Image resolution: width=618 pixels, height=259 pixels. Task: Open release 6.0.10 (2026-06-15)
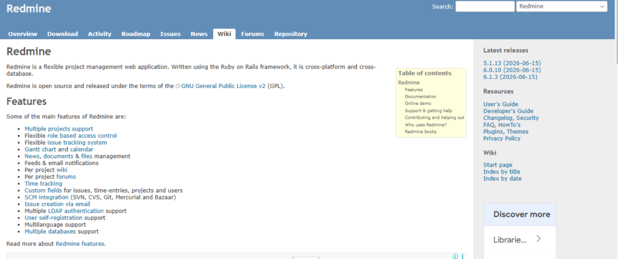point(512,70)
